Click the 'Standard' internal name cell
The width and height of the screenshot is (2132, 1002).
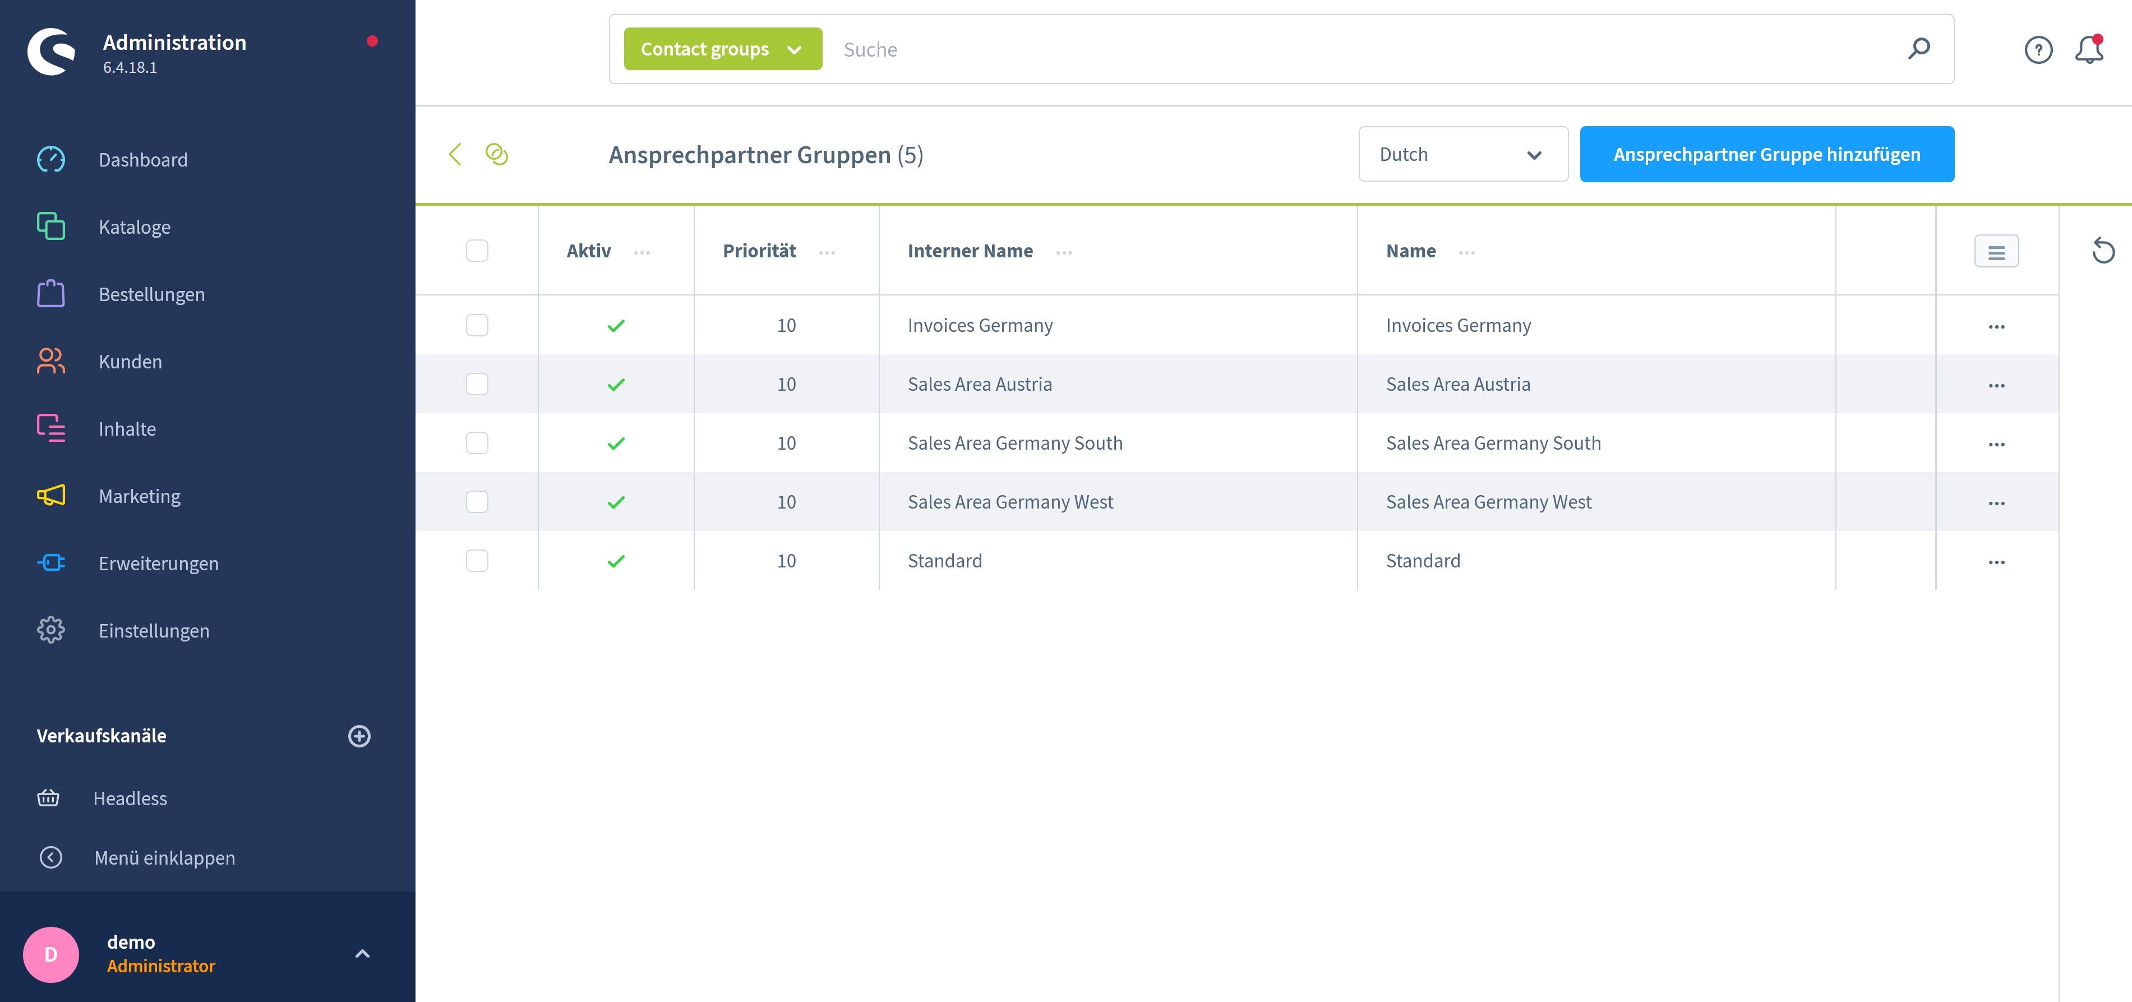pyautogui.click(x=944, y=560)
